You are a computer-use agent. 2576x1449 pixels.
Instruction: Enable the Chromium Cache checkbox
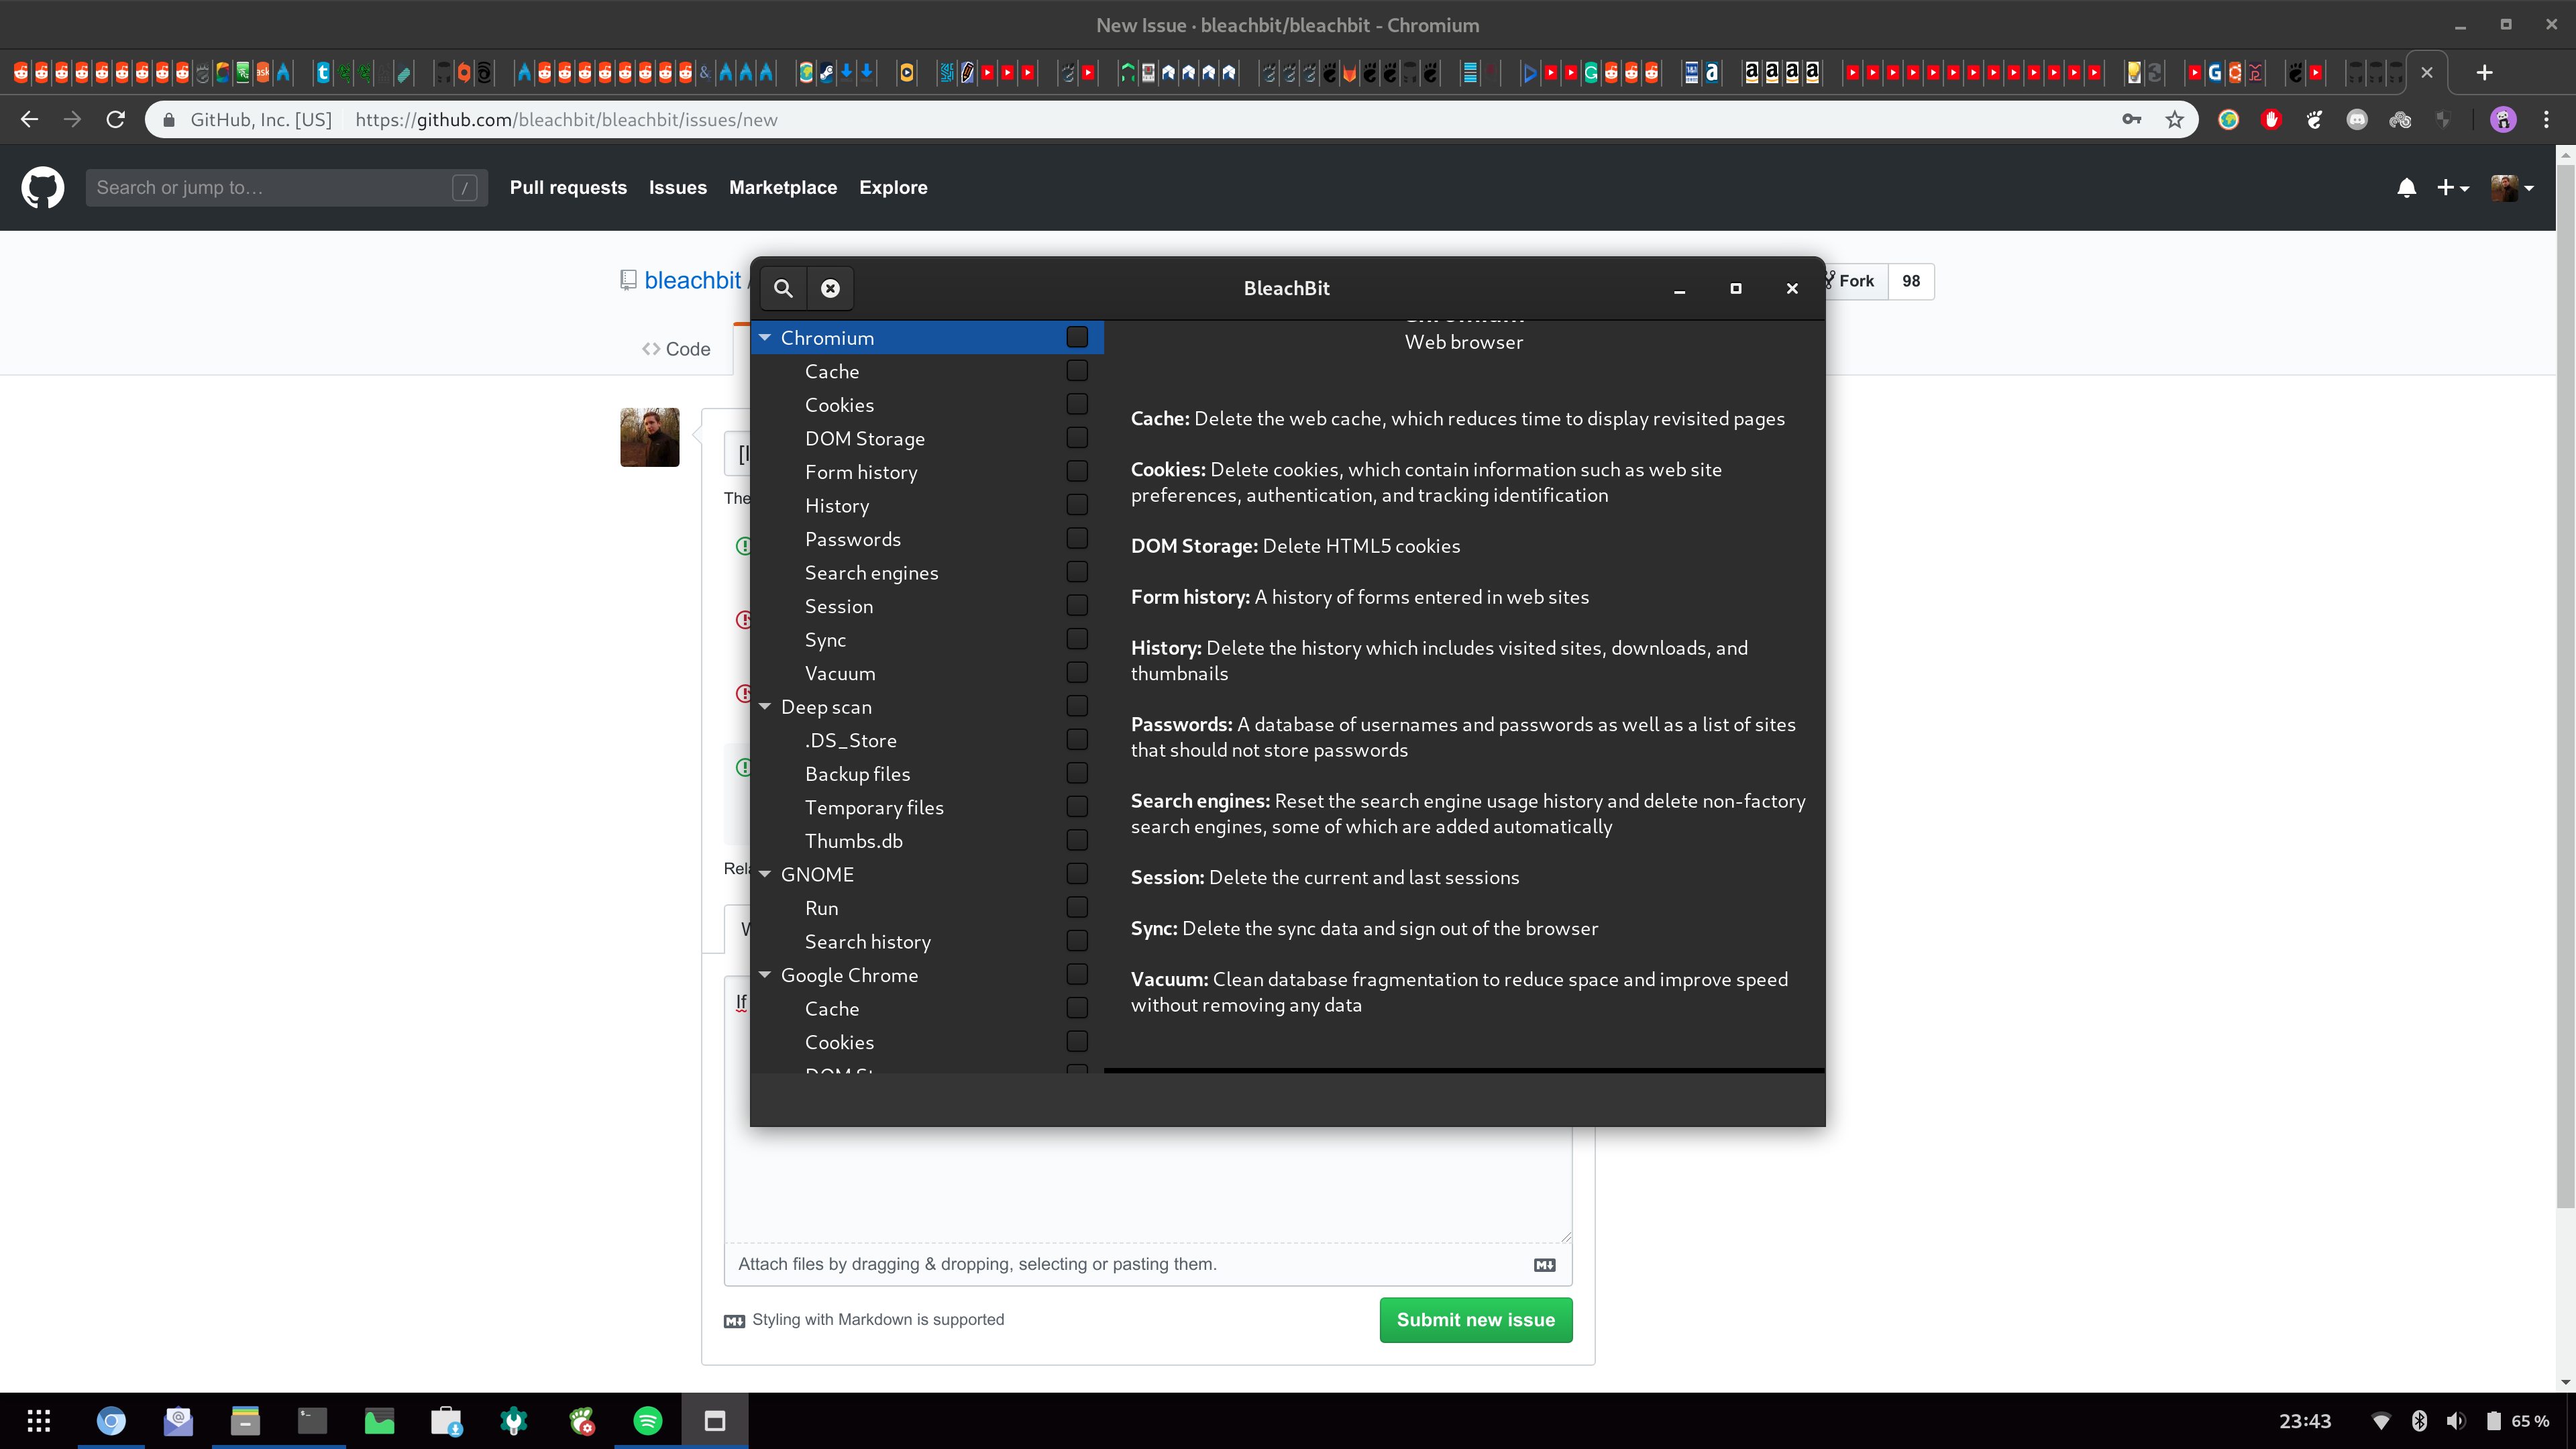click(x=1077, y=371)
